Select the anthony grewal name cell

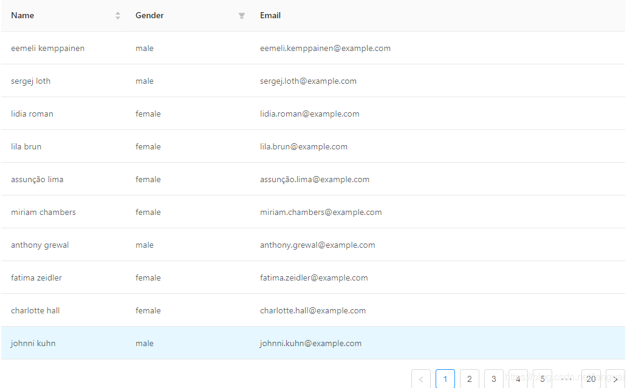click(39, 245)
